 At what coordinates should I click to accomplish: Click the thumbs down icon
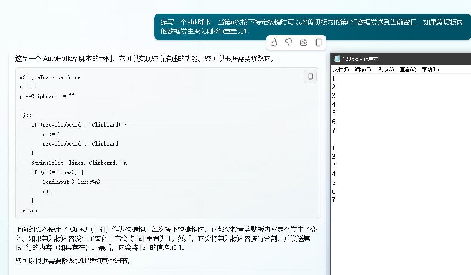click(x=289, y=43)
